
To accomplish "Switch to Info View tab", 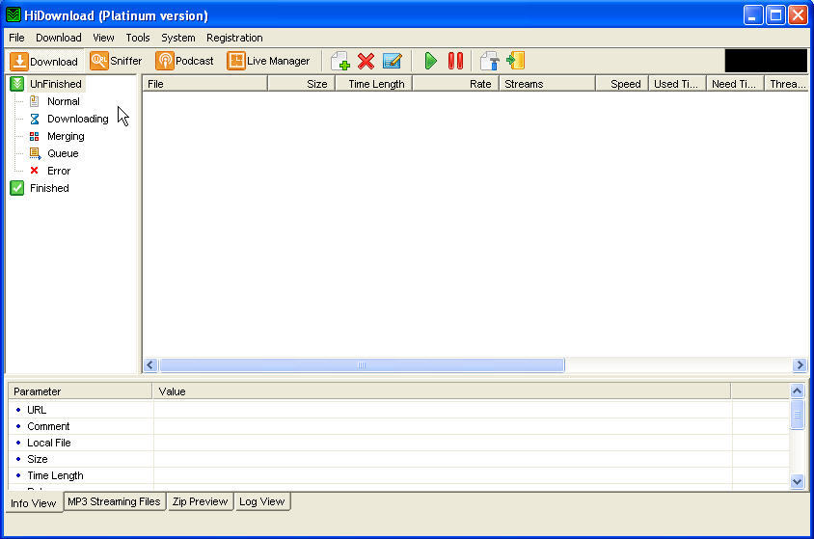I will tap(34, 503).
